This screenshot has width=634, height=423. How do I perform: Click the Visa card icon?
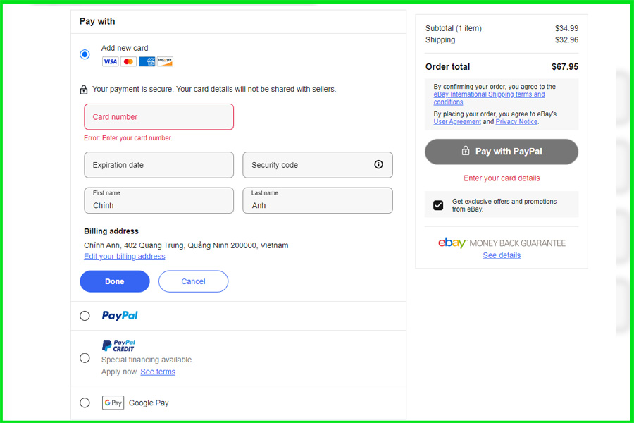pyautogui.click(x=110, y=62)
